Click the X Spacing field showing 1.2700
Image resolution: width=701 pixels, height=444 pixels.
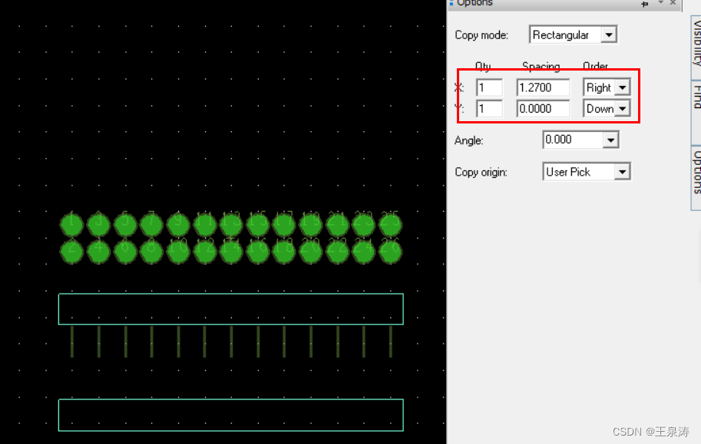(x=543, y=88)
